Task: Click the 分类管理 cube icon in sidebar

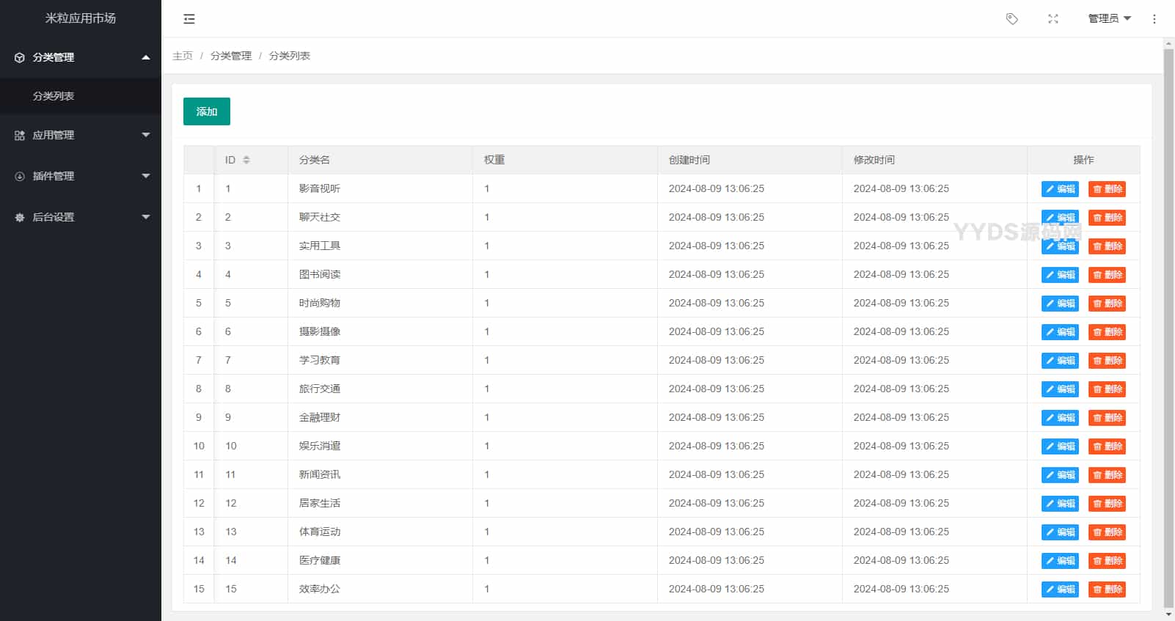Action: coord(20,57)
